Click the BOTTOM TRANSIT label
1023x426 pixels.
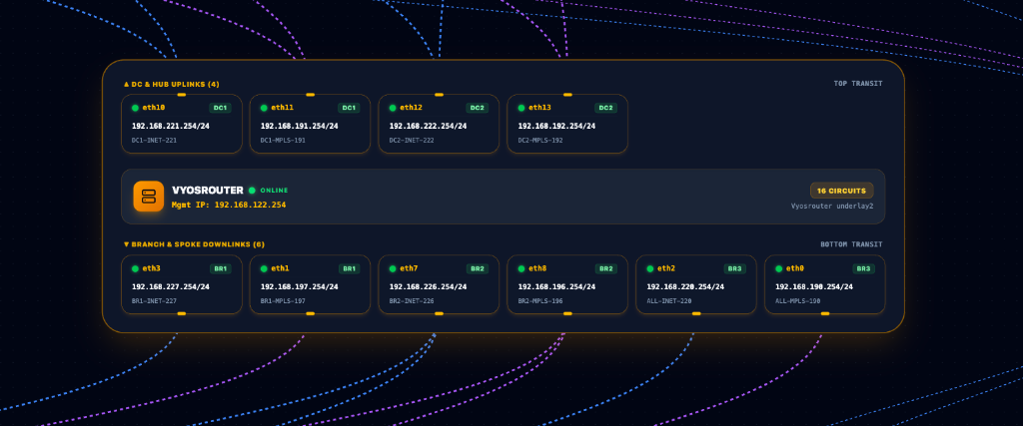851,244
